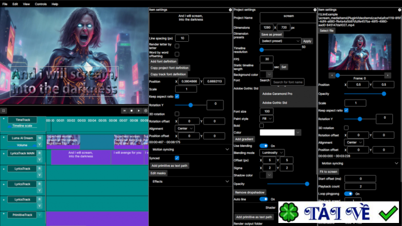Open the dimension presets dropdown
This screenshot has width=402, height=226.
pos(280,41)
